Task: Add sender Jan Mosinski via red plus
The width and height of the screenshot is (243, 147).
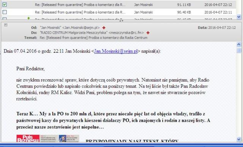Action: (104, 28)
